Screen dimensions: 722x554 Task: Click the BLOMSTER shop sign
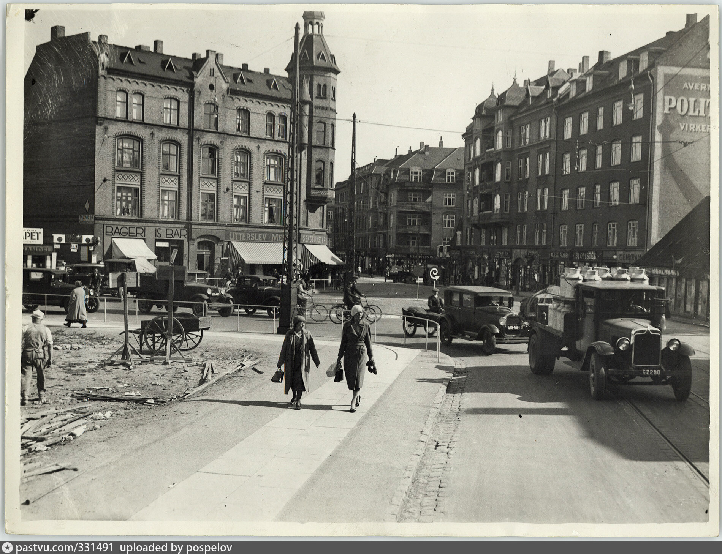click(x=587, y=255)
